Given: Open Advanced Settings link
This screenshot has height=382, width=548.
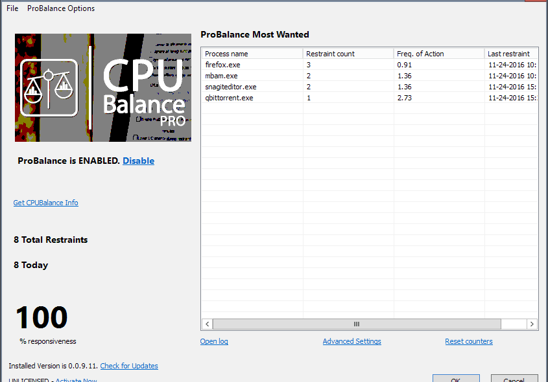Looking at the screenshot, I should (351, 341).
